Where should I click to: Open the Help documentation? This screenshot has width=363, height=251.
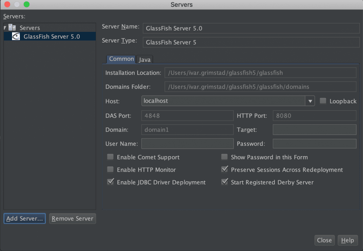coord(347,240)
